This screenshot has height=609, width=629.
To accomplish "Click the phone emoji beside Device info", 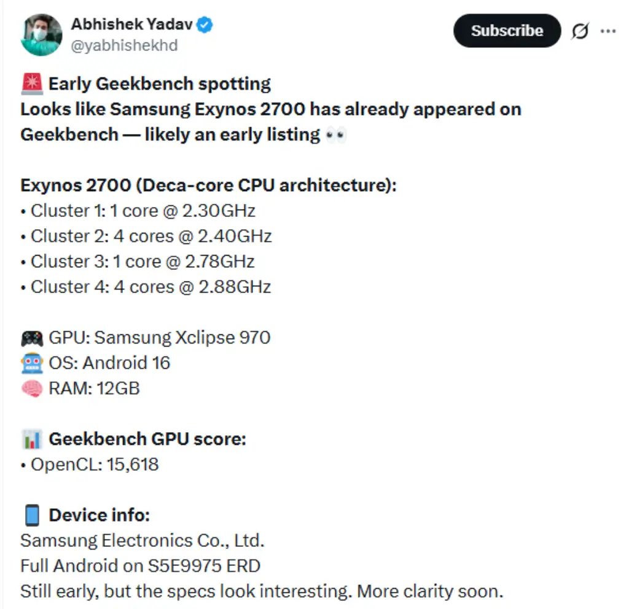I will (31, 515).
